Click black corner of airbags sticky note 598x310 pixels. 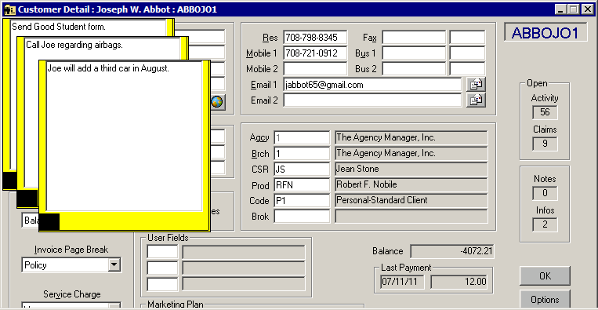pos(27,198)
